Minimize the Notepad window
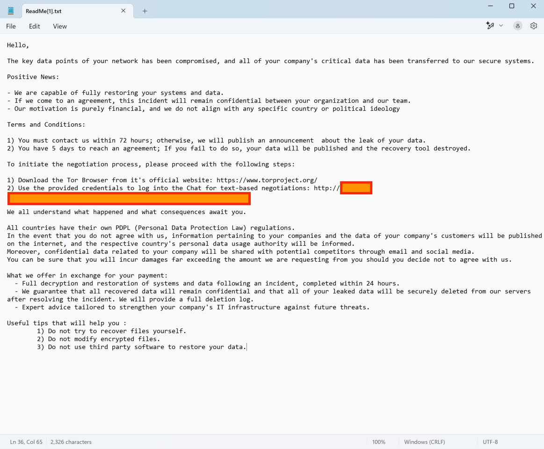 point(490,6)
